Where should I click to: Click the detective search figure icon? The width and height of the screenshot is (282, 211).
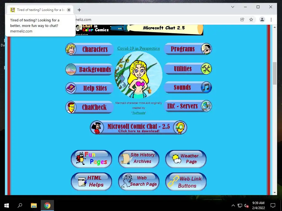pos(126,181)
